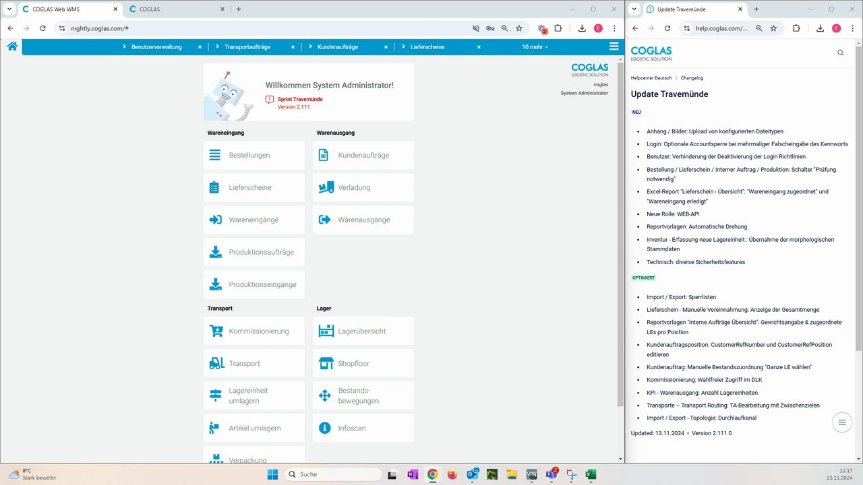
Task: Open the hamburger menu in COGLAS WMS
Action: point(614,46)
